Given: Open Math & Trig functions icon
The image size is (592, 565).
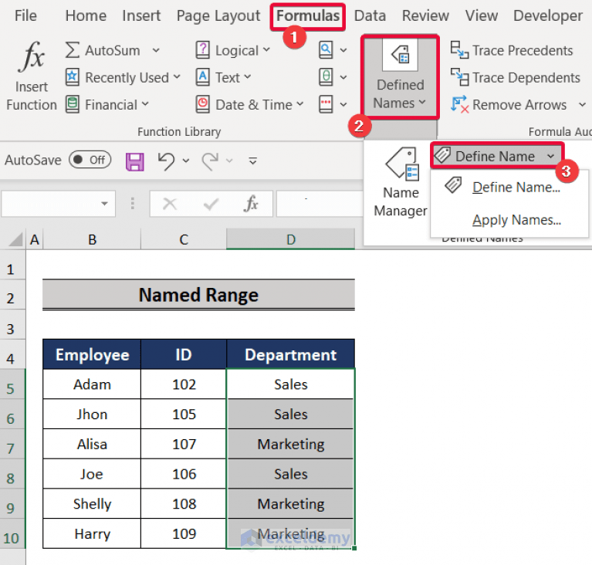Looking at the screenshot, I should [326, 77].
